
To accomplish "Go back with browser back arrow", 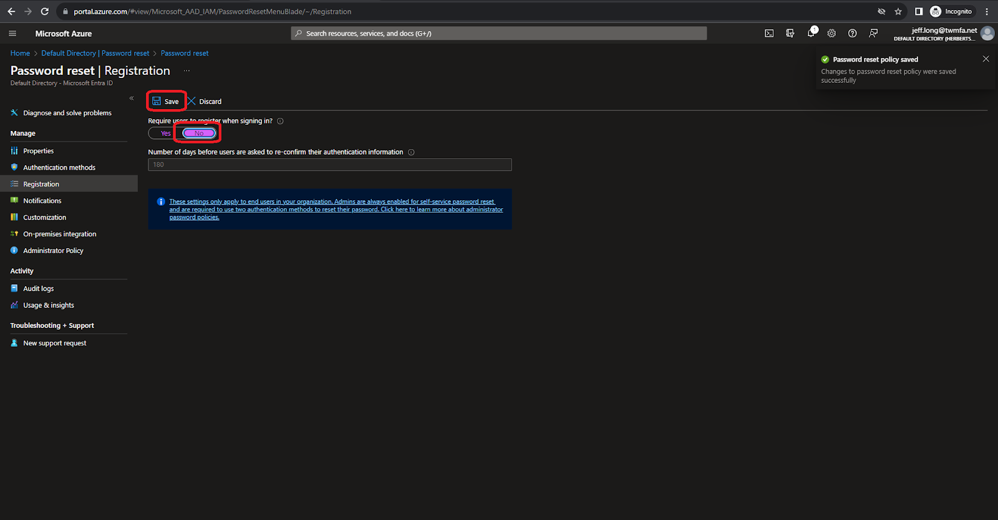I will point(11,11).
